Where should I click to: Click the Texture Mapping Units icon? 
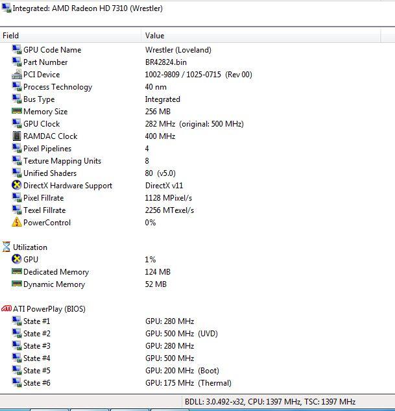click(x=17, y=160)
